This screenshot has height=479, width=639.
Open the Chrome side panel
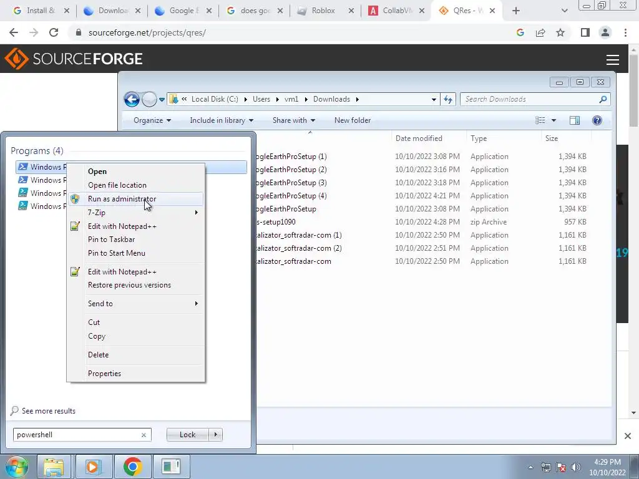point(585,32)
